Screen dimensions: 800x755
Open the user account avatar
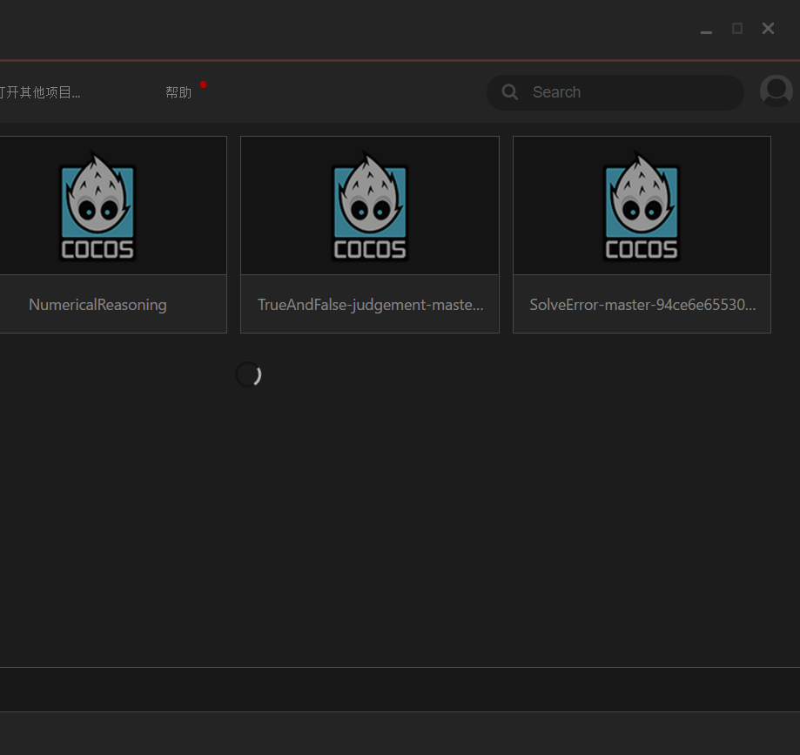tap(776, 91)
